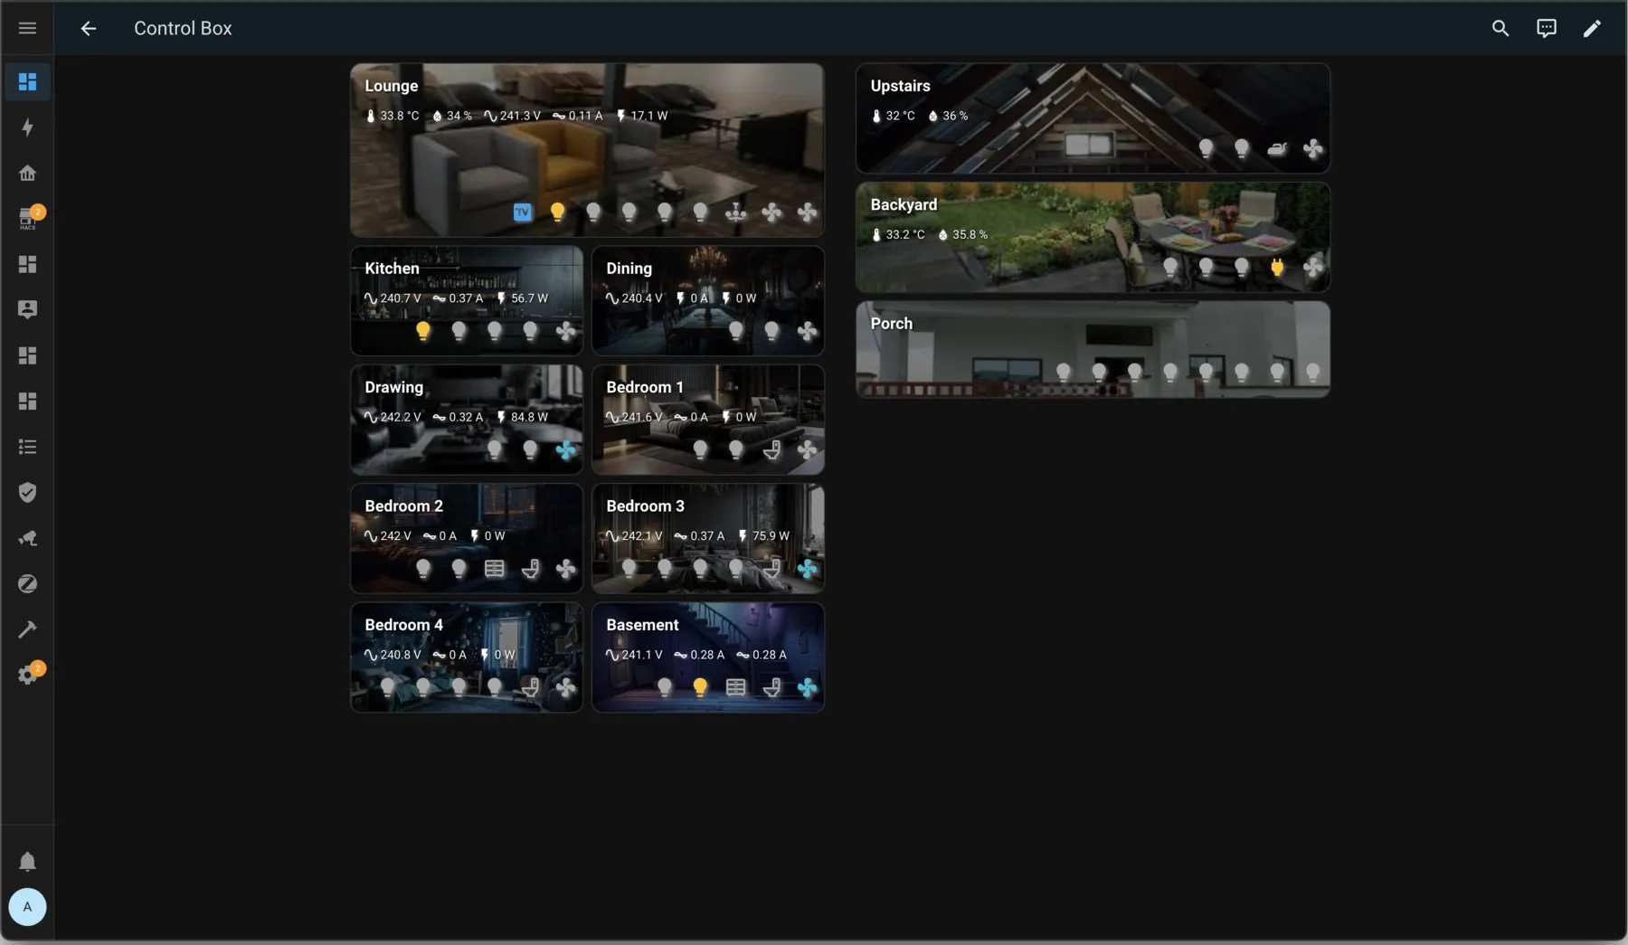Go back using the arrow icon
1628x945 pixels.
88,28
